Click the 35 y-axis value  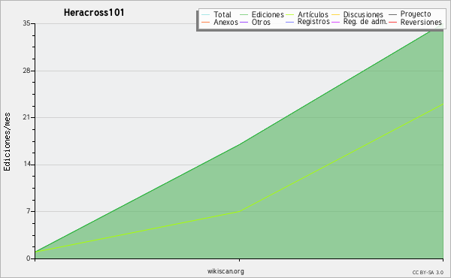coord(26,23)
